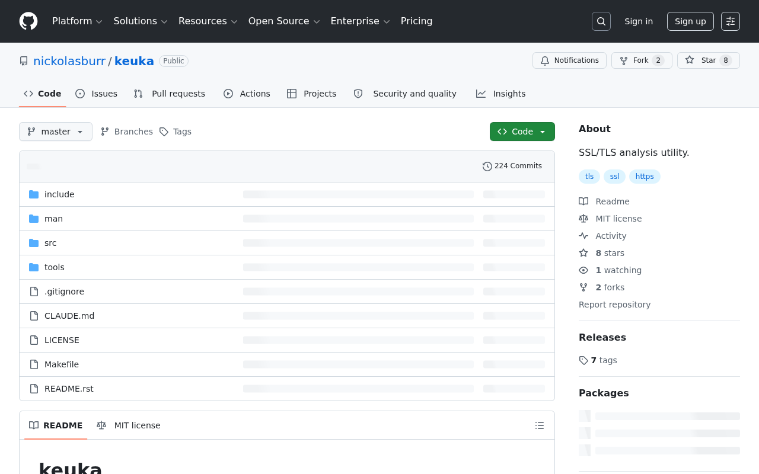Select the Code repository tab

point(43,94)
